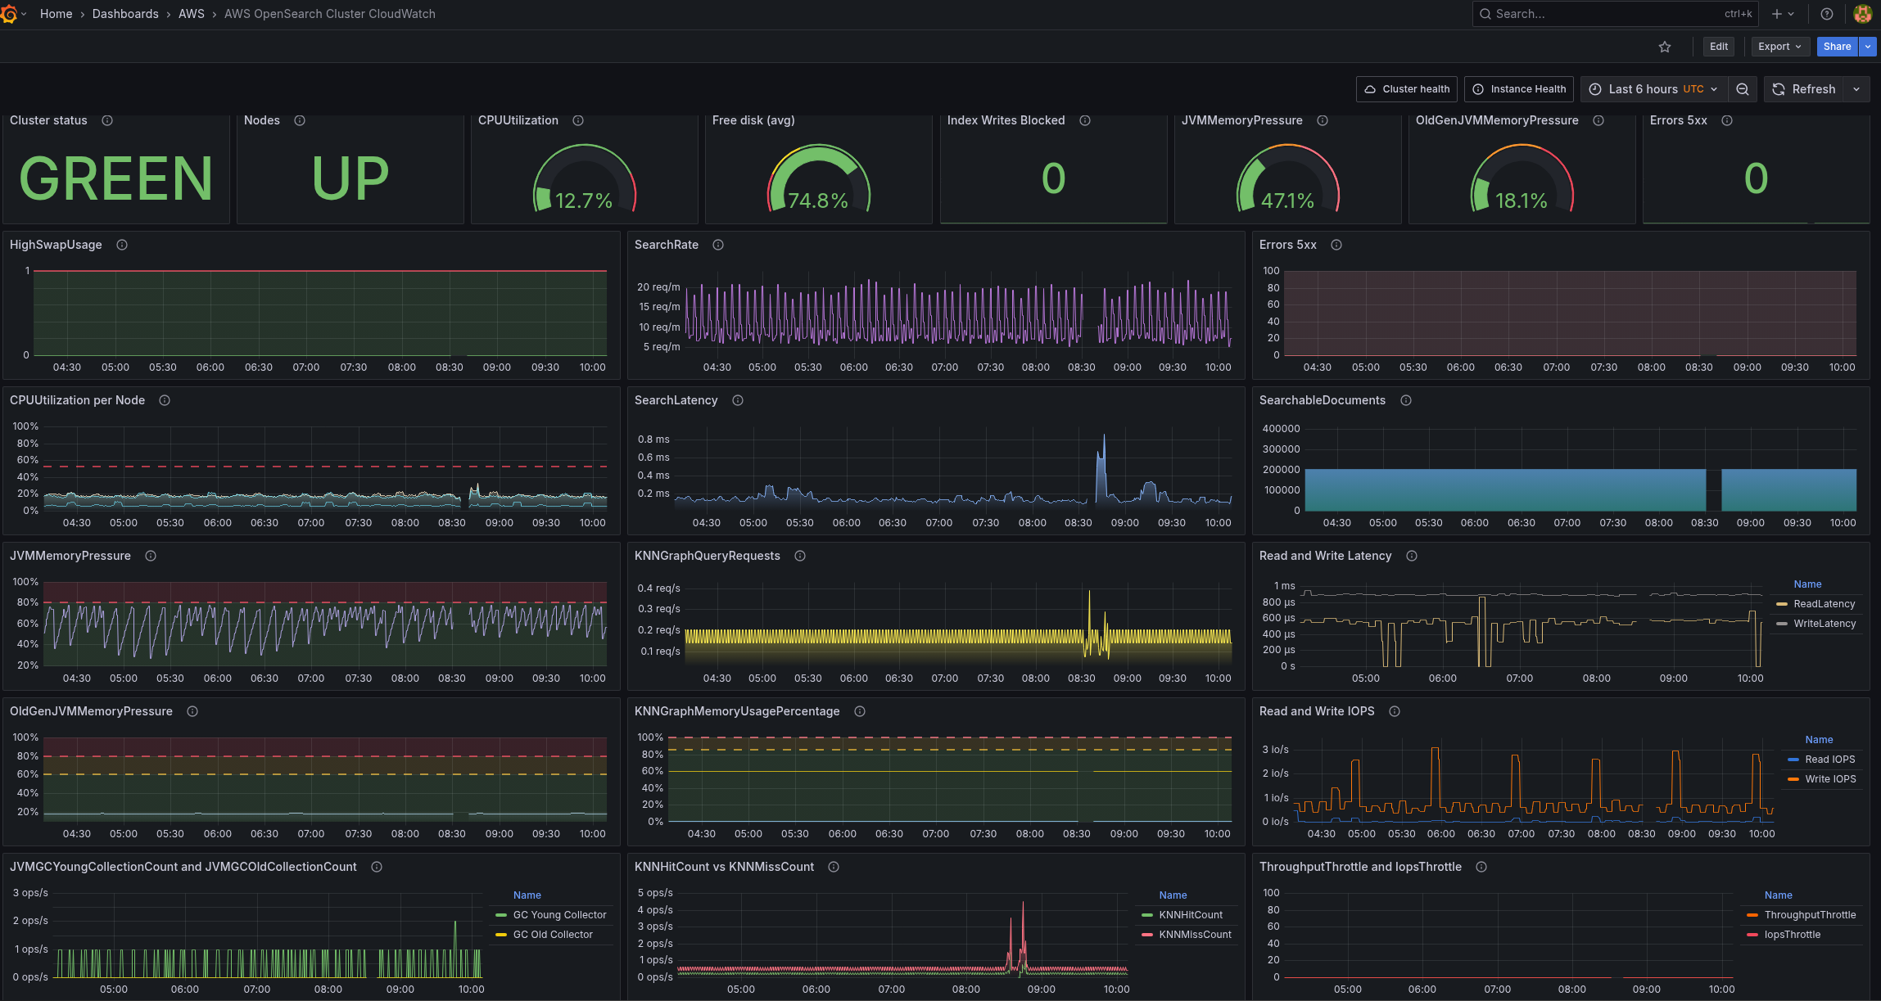Open the Cluster health link
This screenshot has height=1001, width=1881.
pos(1406,89)
